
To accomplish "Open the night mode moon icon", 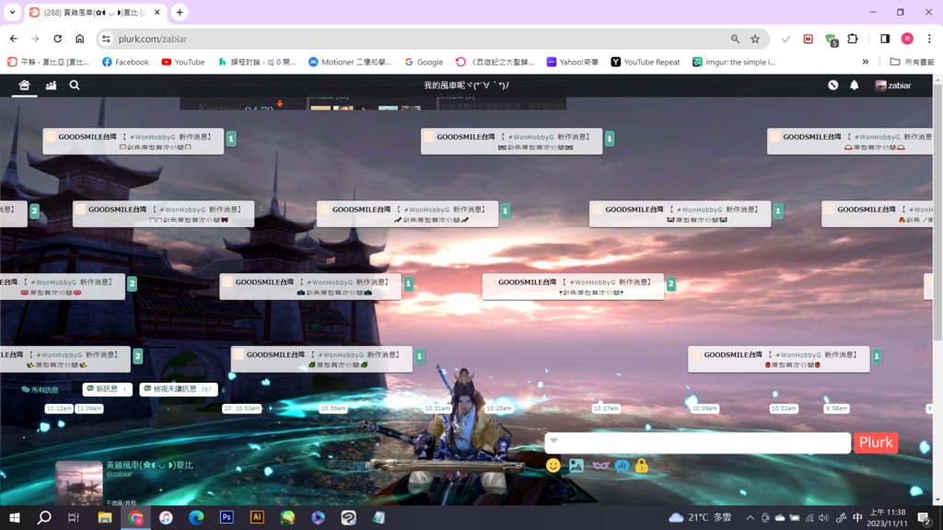I will point(832,86).
